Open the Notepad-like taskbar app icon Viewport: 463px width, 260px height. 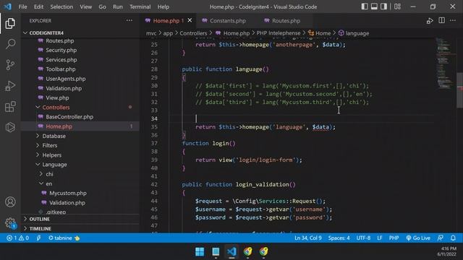point(216,252)
